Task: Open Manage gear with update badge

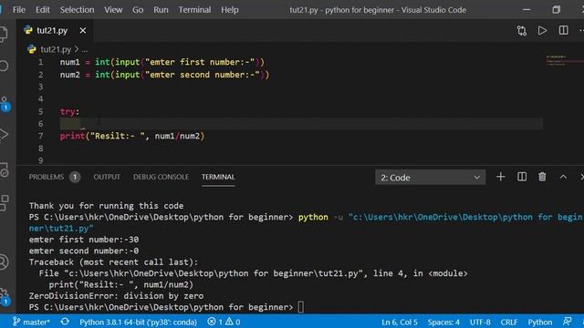Action: click(5, 296)
